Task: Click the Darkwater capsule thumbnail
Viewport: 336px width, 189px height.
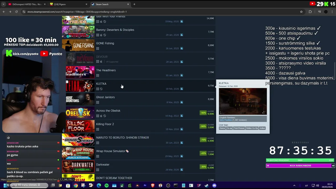Action: [78, 167]
